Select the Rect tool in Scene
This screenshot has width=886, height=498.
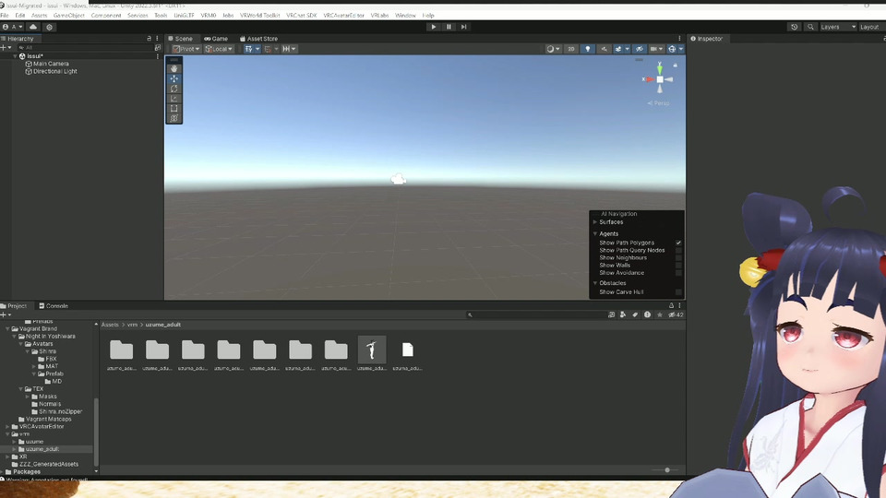click(174, 109)
